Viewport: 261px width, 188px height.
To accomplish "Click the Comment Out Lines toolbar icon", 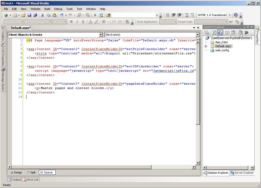I will (187, 15).
